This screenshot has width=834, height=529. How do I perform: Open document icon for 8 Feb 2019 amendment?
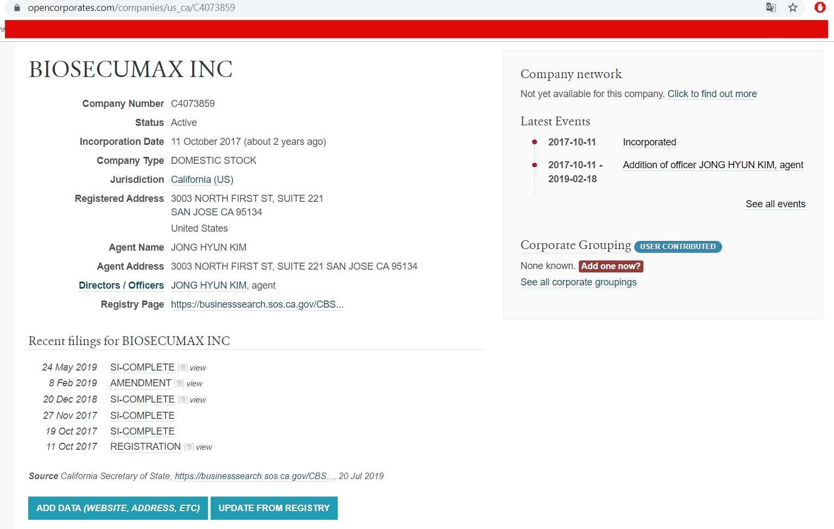180,384
